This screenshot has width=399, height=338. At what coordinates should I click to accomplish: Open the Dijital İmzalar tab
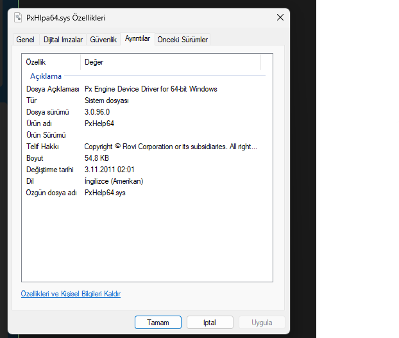63,40
